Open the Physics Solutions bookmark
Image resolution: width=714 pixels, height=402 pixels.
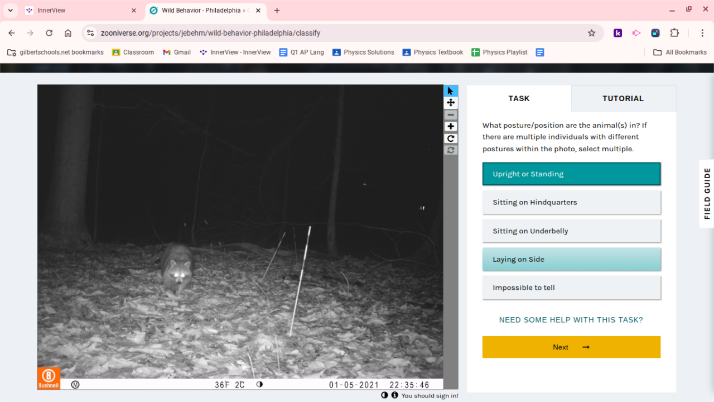point(363,52)
